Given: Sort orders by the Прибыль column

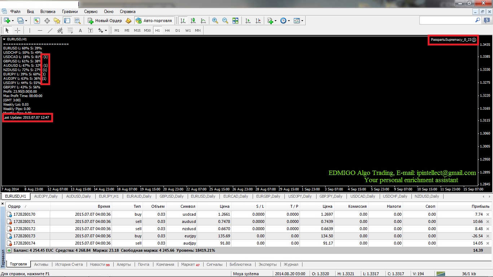Looking at the screenshot, I should (464, 206).
